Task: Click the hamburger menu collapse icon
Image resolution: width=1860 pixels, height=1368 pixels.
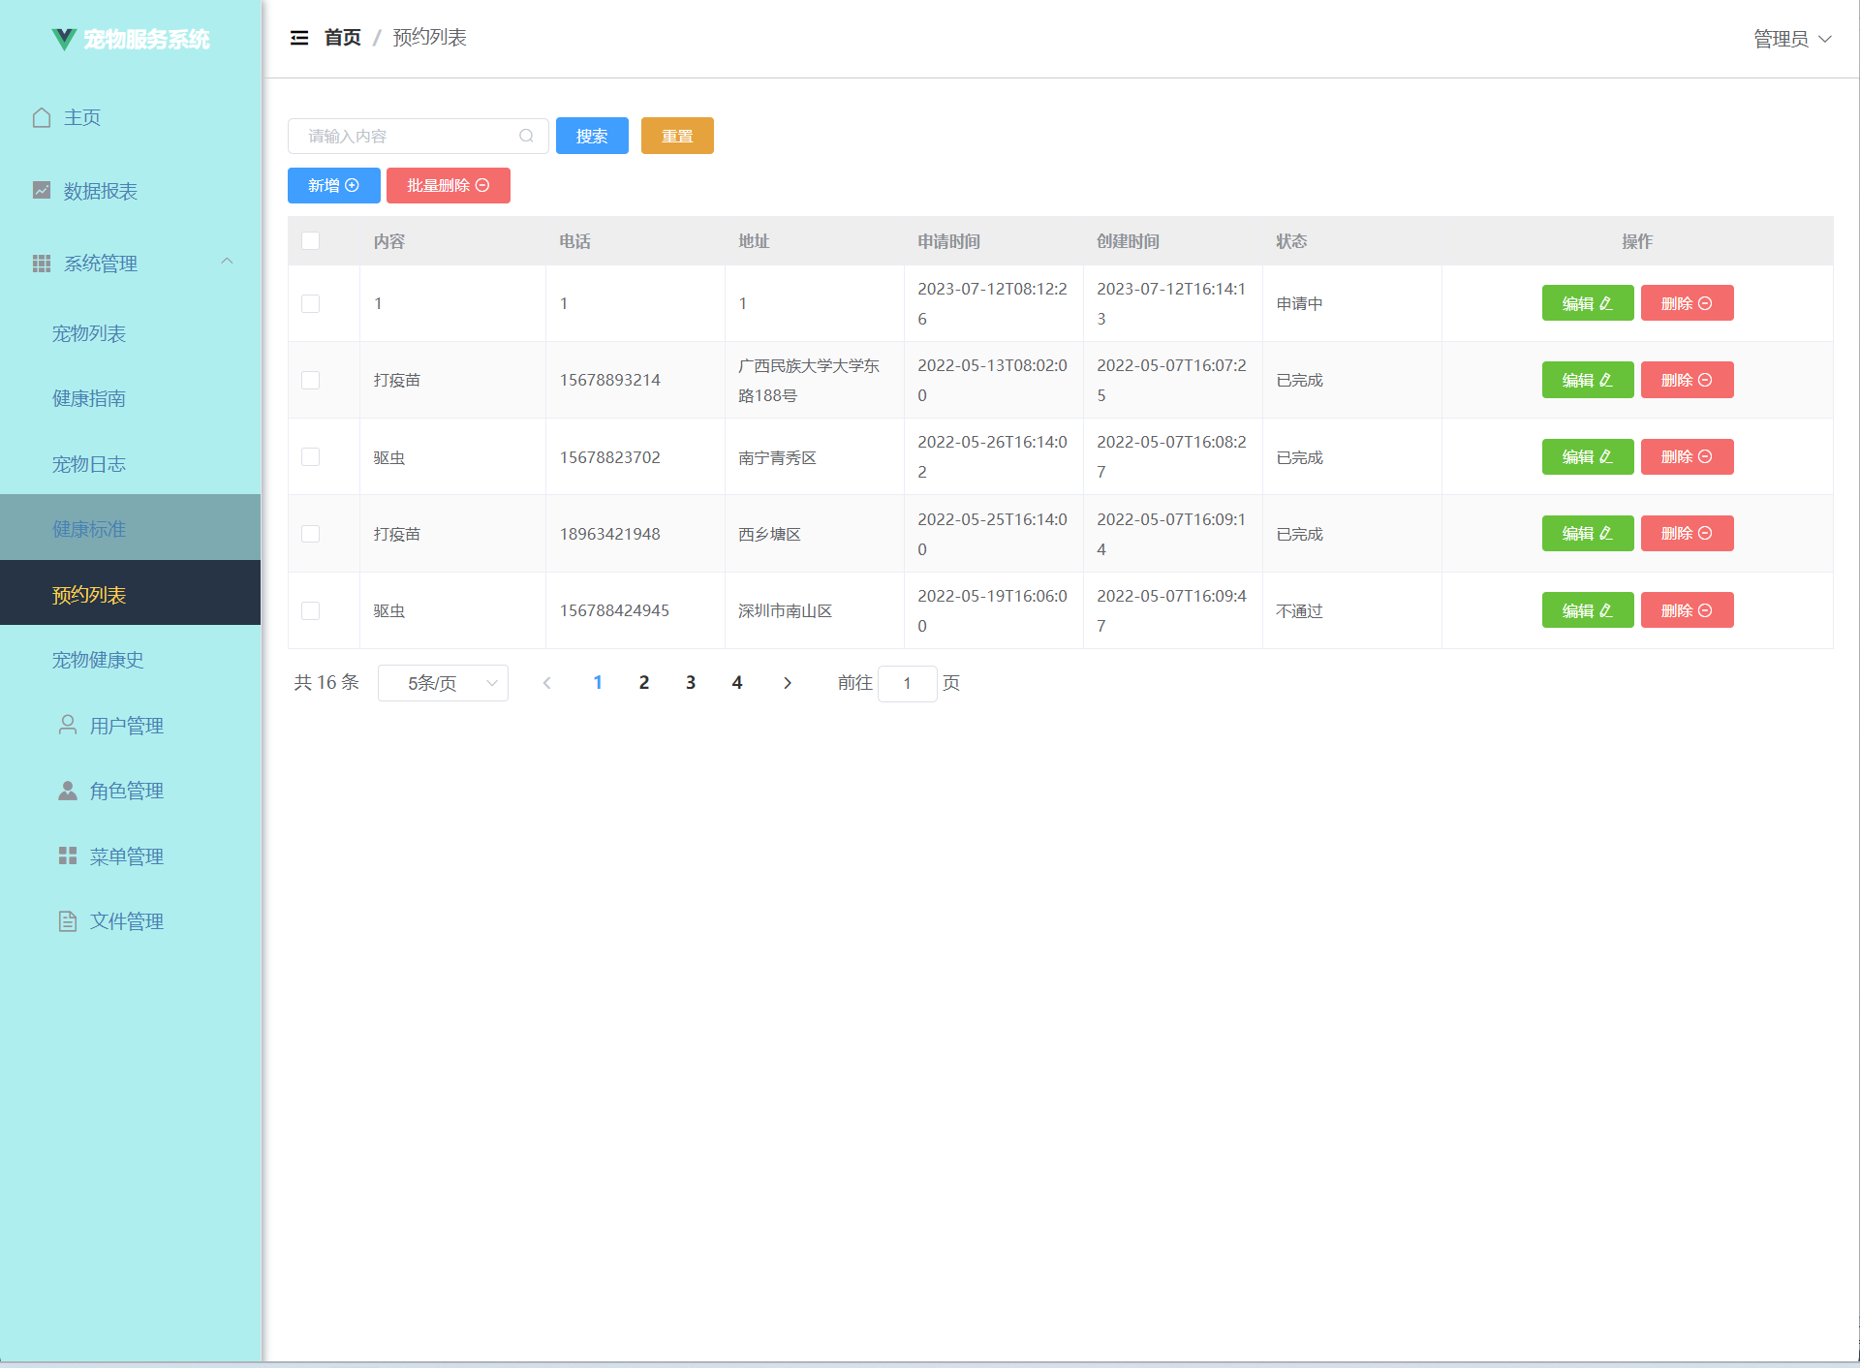Action: pyautogui.click(x=299, y=38)
